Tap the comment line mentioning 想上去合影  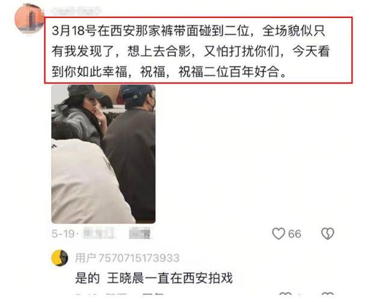click(x=191, y=52)
